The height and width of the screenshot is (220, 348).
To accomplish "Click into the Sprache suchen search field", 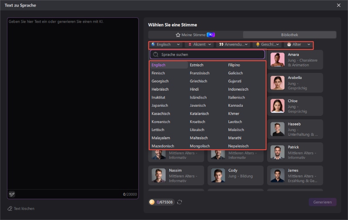I will pyautogui.click(x=211, y=55).
